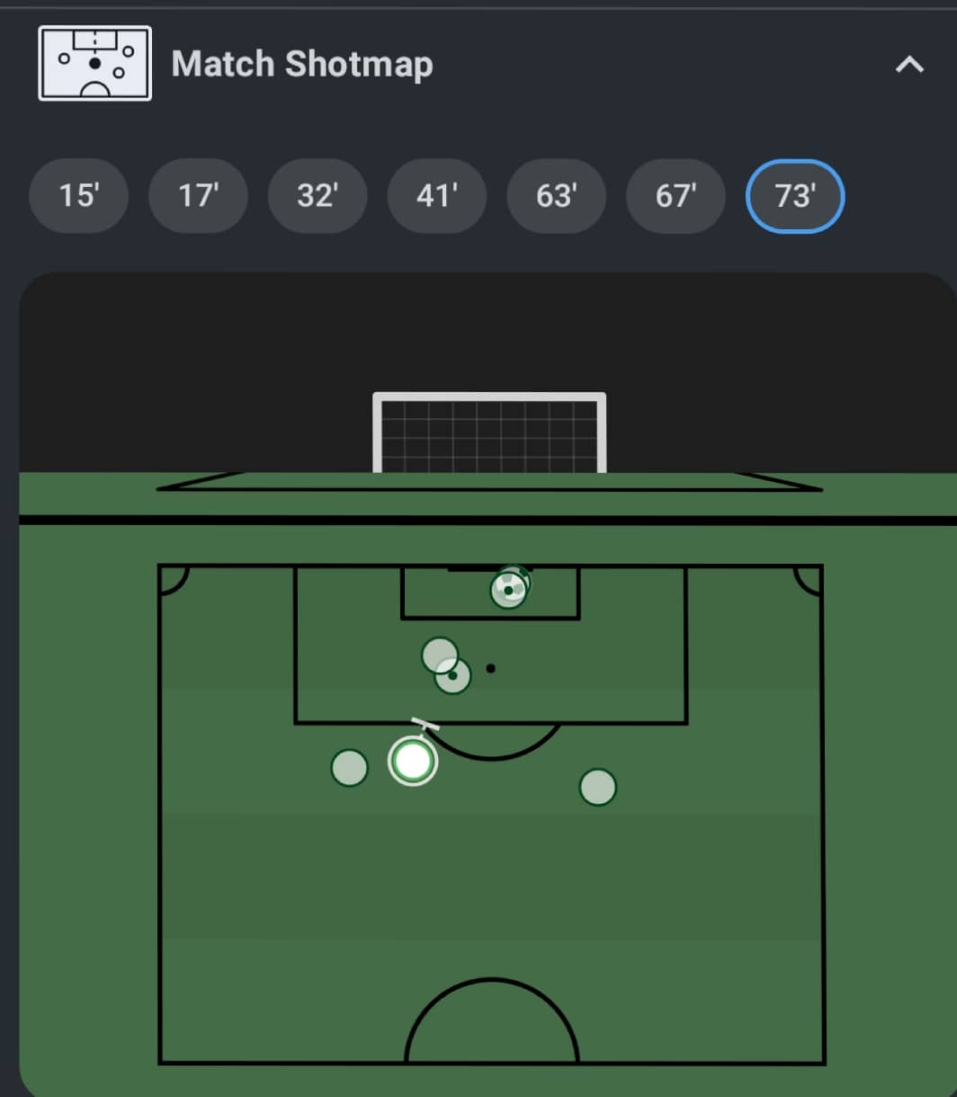Pick the 67' minute chip
This screenshot has width=957, height=1097.
point(675,196)
